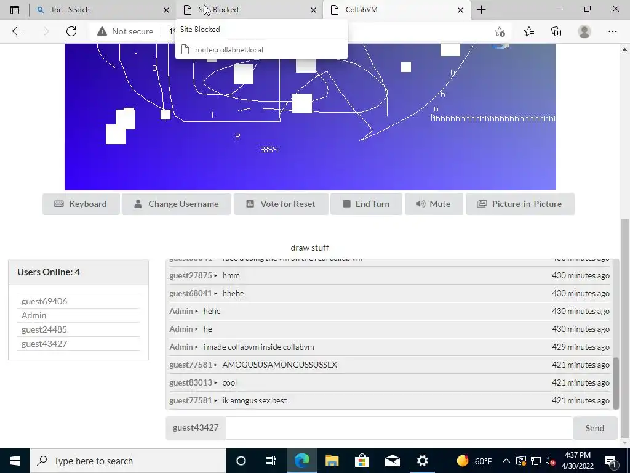Click Vote for Reset button
This screenshot has height=473, width=630.
point(281,204)
